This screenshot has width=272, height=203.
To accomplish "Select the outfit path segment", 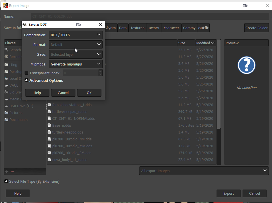I will [203, 28].
